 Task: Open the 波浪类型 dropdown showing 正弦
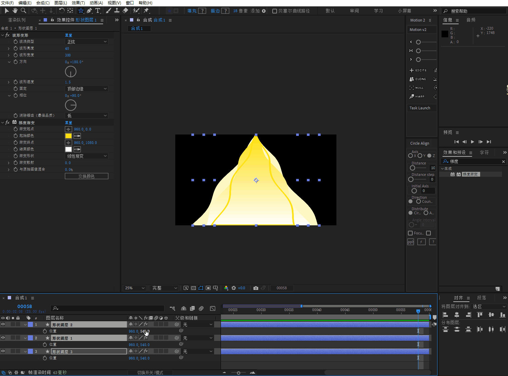[x=87, y=42]
